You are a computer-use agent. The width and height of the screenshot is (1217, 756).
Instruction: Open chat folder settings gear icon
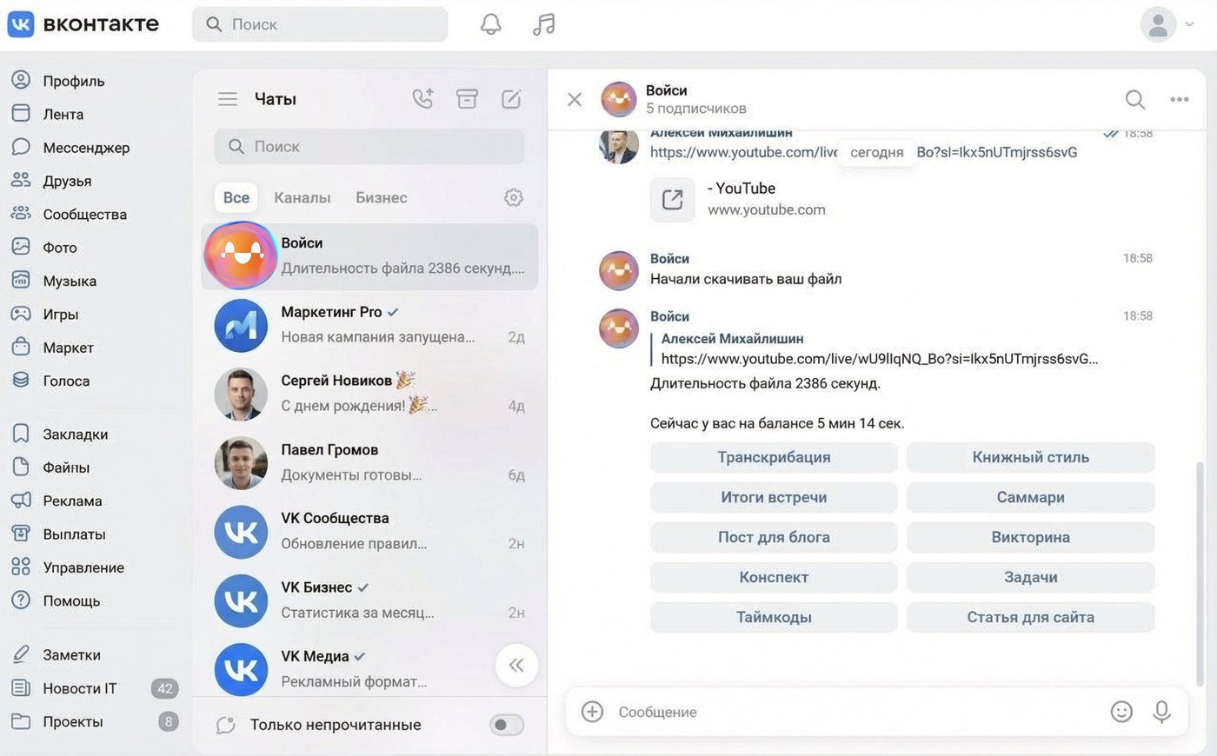coord(514,197)
